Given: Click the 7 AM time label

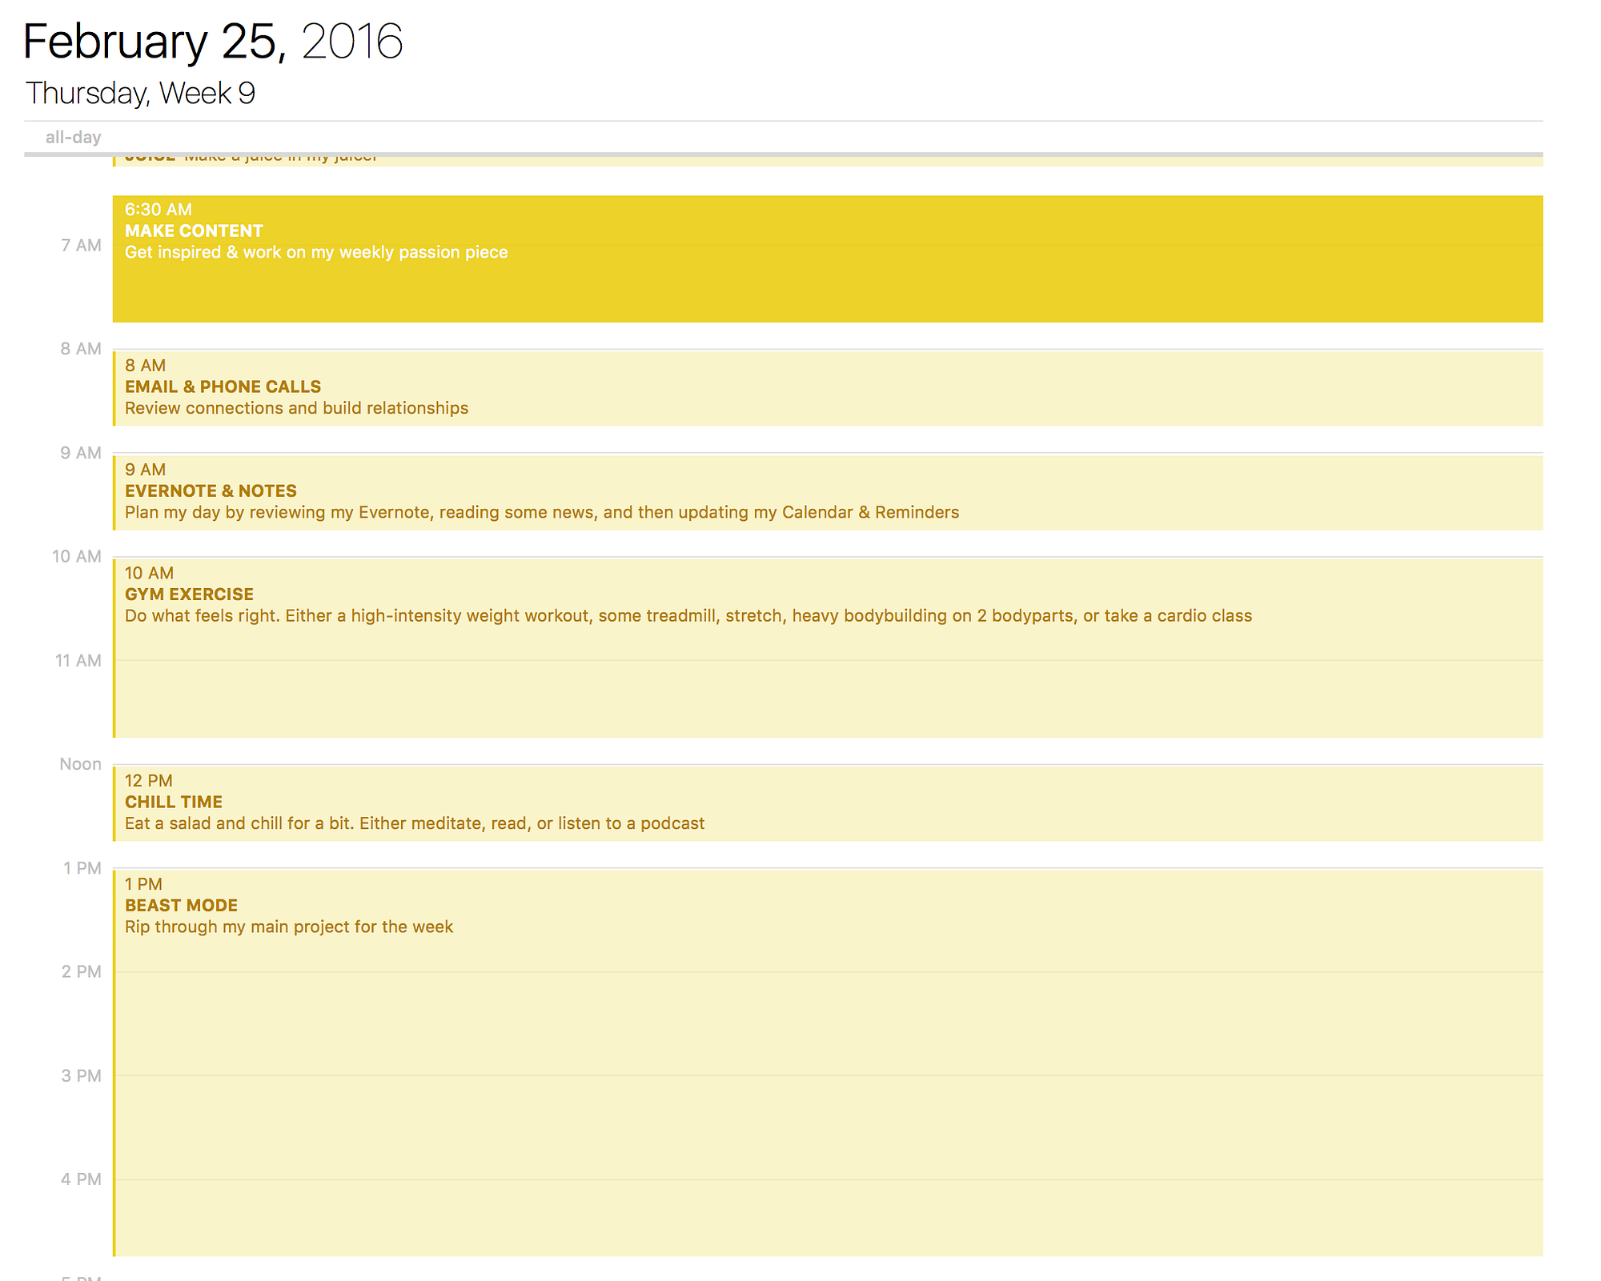Looking at the screenshot, I should click(81, 246).
